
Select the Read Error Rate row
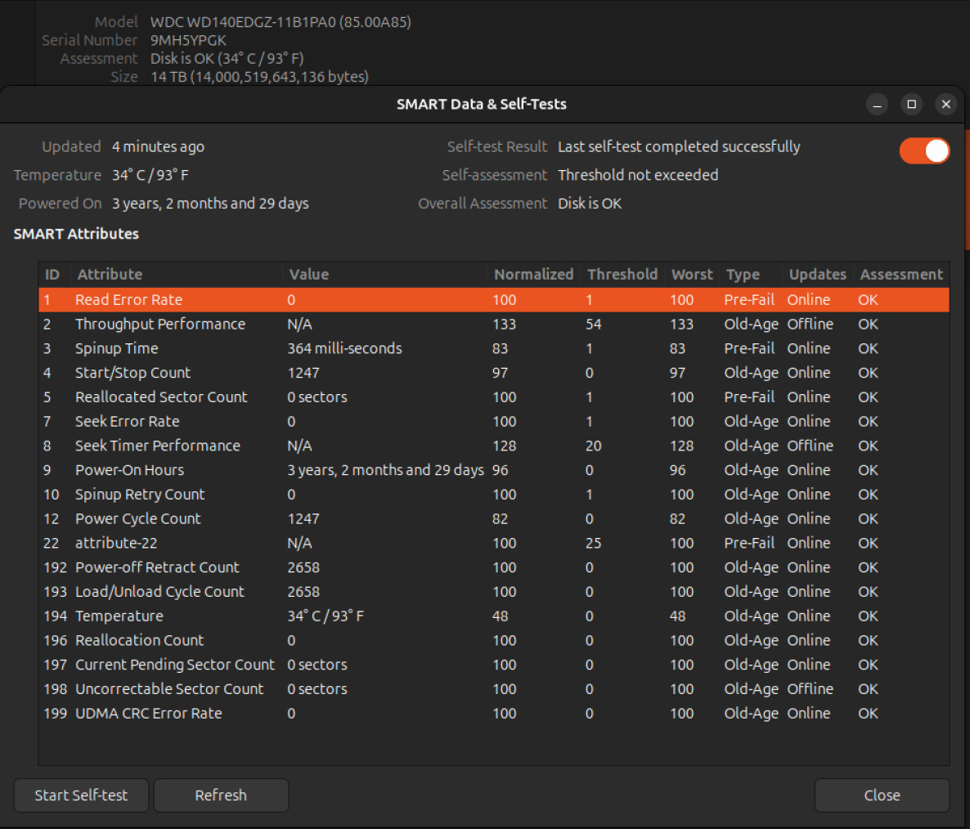coord(494,300)
